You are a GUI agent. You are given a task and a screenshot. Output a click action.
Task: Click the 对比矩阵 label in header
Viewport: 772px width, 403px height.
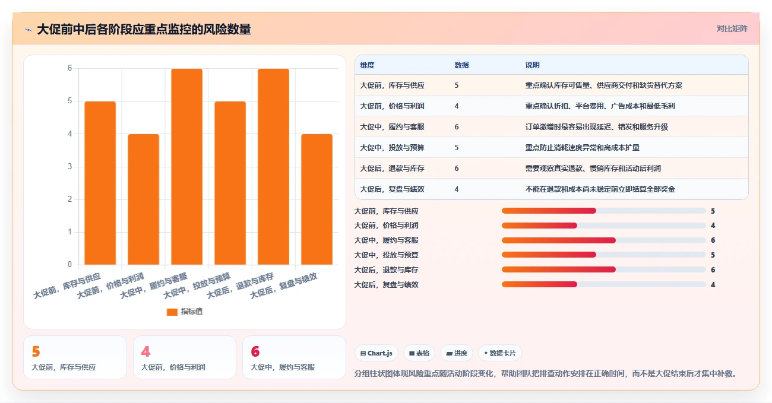732,28
